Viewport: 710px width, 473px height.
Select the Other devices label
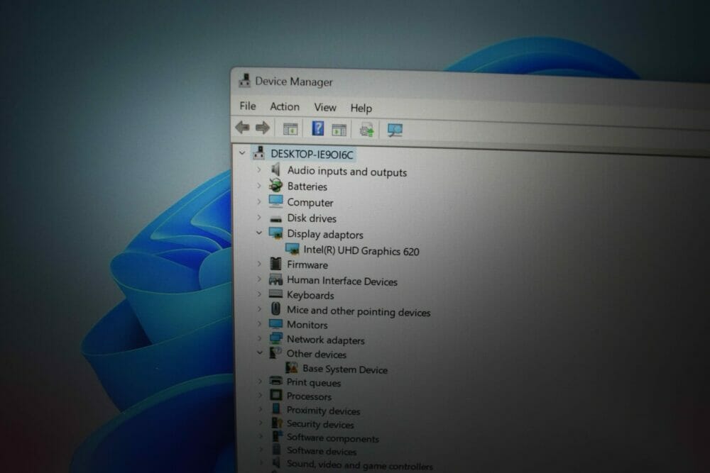[x=317, y=354]
